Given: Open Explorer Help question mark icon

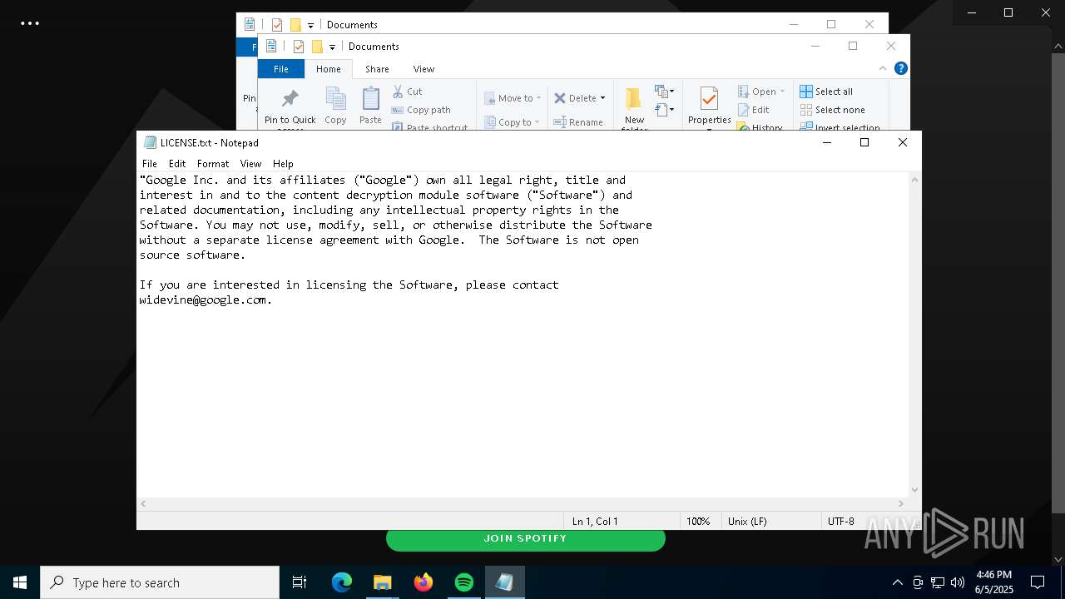Looking at the screenshot, I should tap(900, 68).
